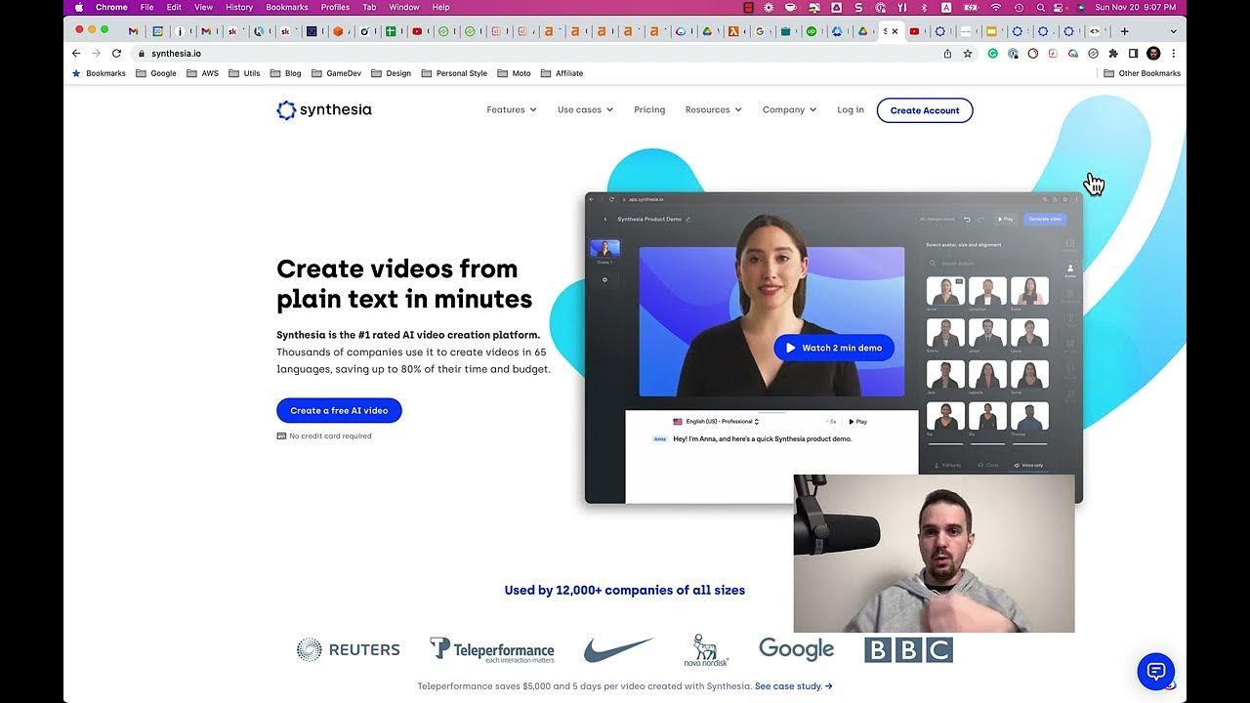
Task: Open Chrome's three-dot menu
Action: pos(1174,54)
